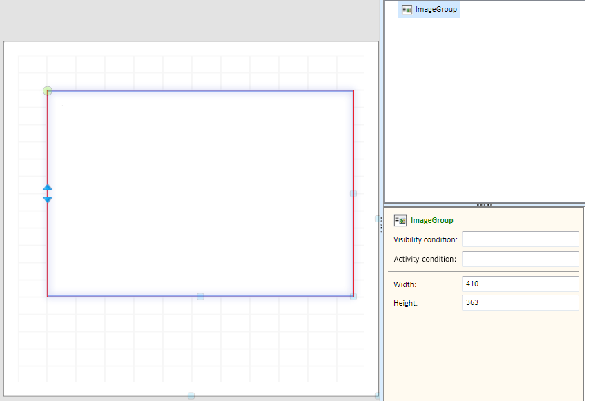Focus the Activity condition input field
This screenshot has height=401, width=593.
[520, 260]
